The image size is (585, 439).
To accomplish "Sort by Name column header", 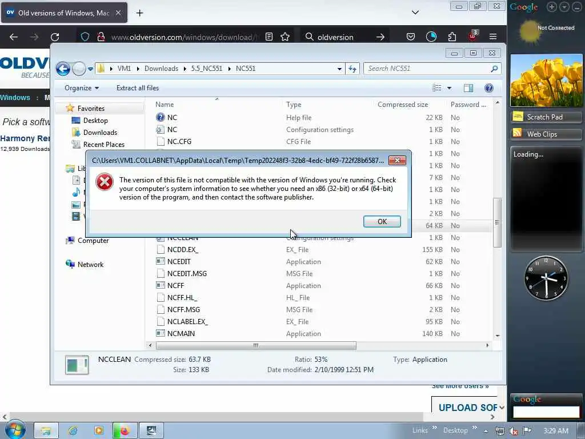I will coord(165,105).
